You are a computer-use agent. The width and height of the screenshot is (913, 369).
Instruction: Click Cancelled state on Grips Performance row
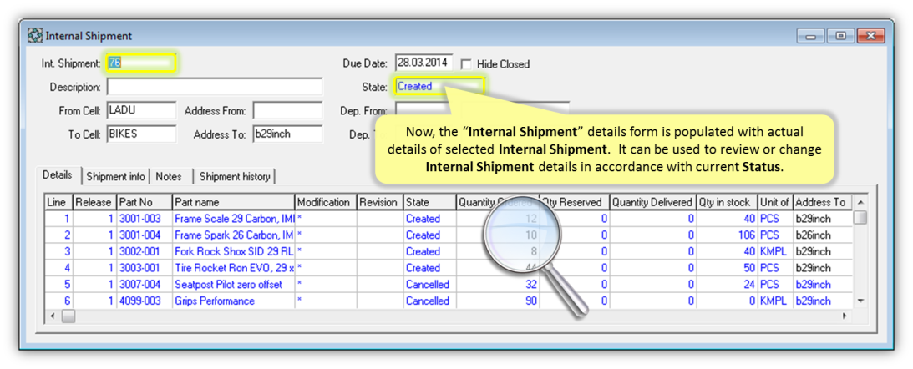pyautogui.click(x=429, y=301)
